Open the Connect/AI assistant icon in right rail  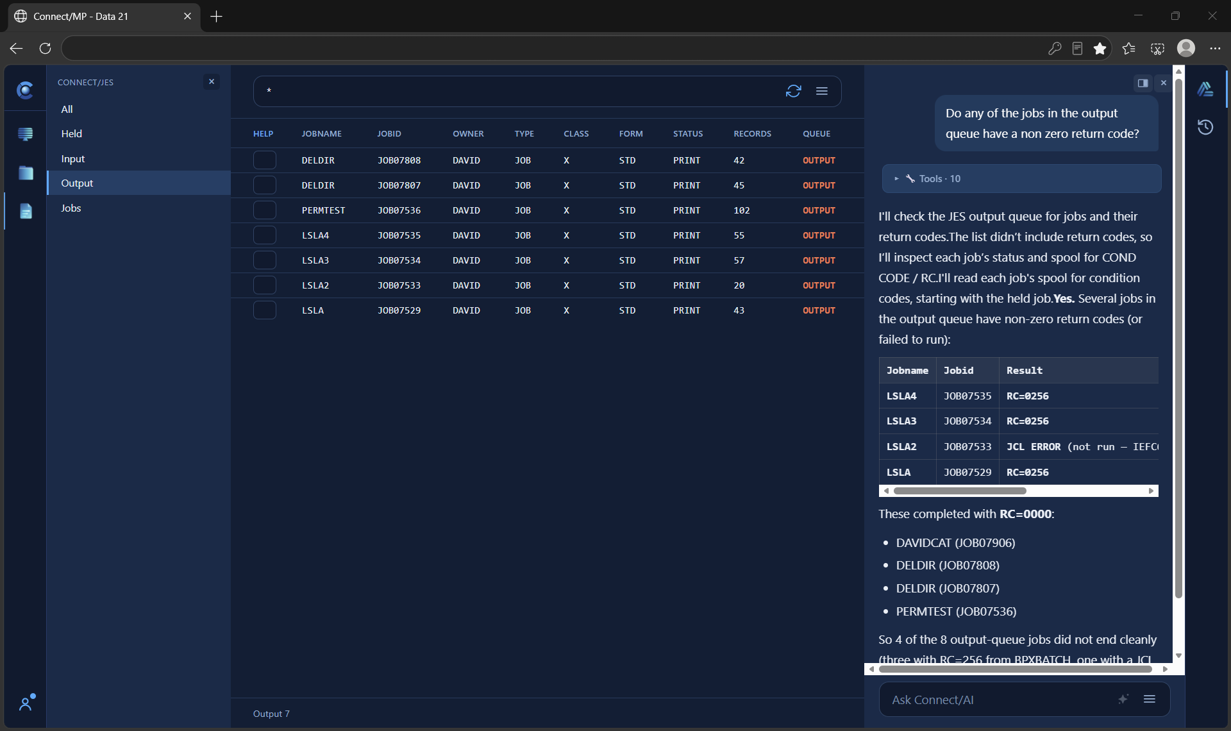pyautogui.click(x=1205, y=89)
